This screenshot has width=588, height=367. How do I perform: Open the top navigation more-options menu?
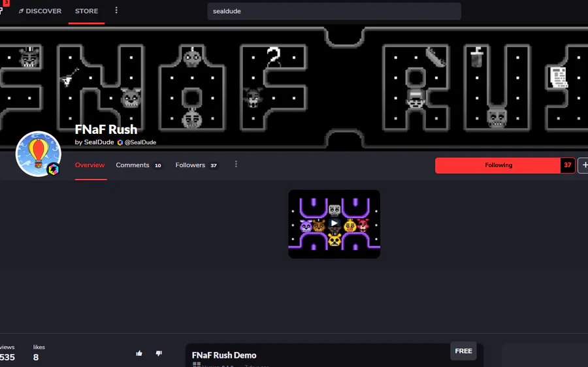[x=116, y=10]
